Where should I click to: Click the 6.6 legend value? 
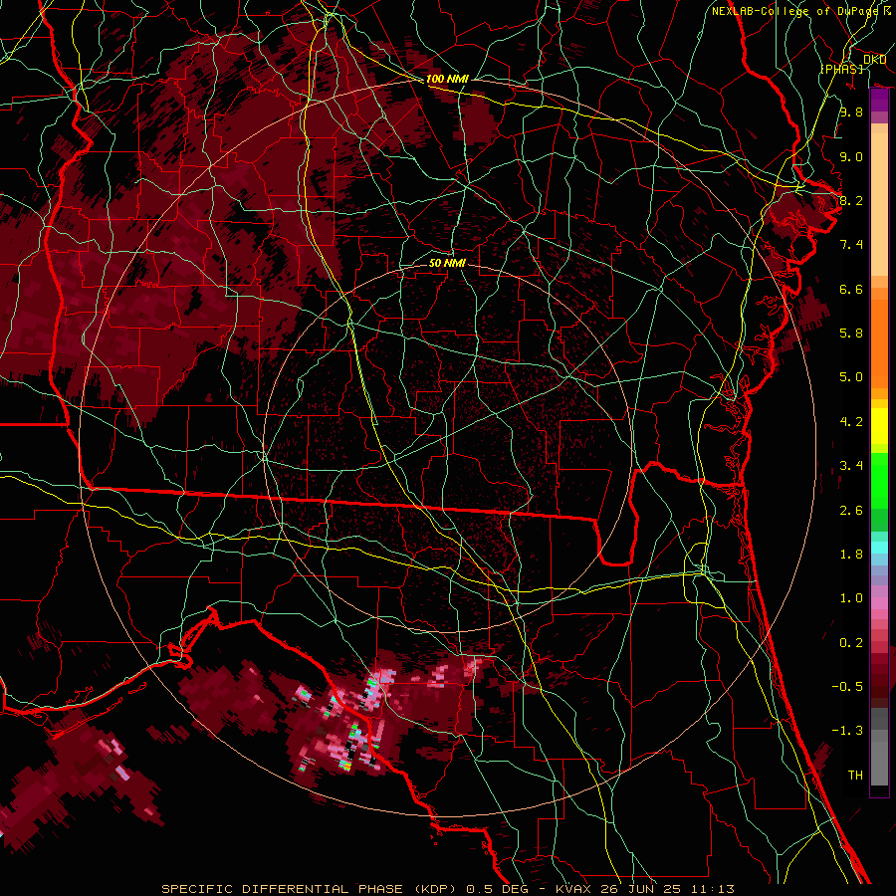coord(851,289)
